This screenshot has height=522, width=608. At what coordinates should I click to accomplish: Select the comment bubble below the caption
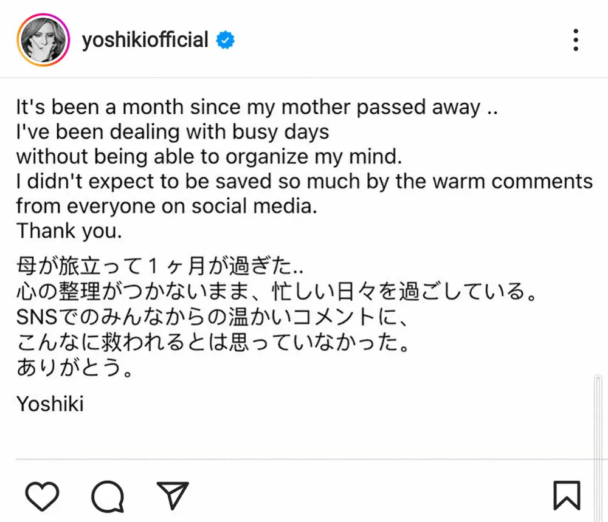tap(108, 495)
